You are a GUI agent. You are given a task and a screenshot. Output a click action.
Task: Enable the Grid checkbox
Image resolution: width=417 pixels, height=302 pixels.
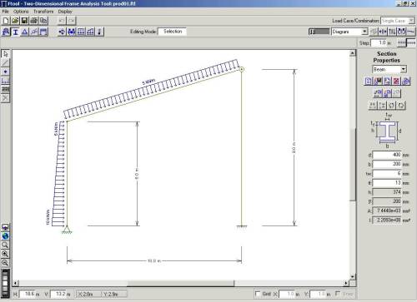pyautogui.click(x=258, y=294)
